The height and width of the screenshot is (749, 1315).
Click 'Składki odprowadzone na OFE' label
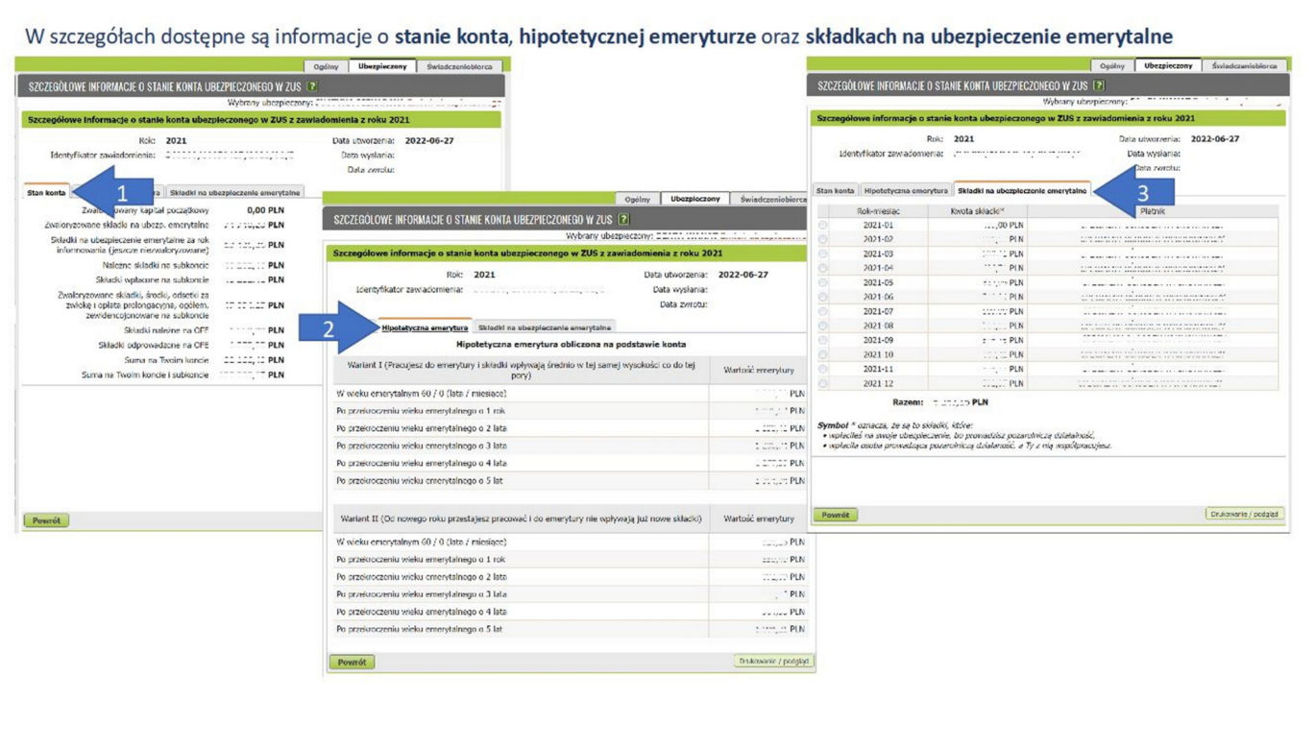(154, 346)
